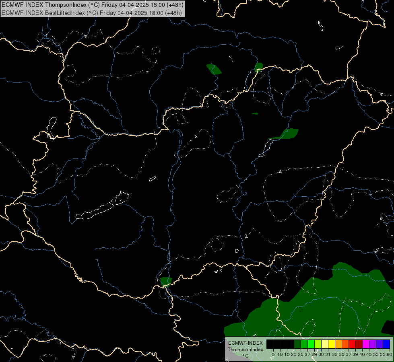Click legend scale value 33
Image resolution: width=394 pixels, height=362 pixels.
pyautogui.click(x=335, y=354)
